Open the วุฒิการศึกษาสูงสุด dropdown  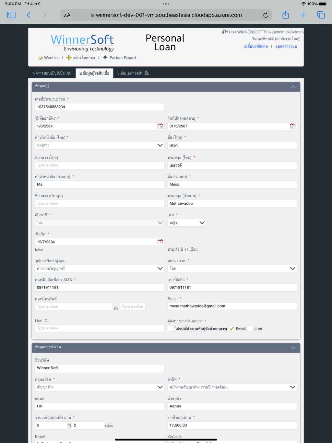pos(100,269)
